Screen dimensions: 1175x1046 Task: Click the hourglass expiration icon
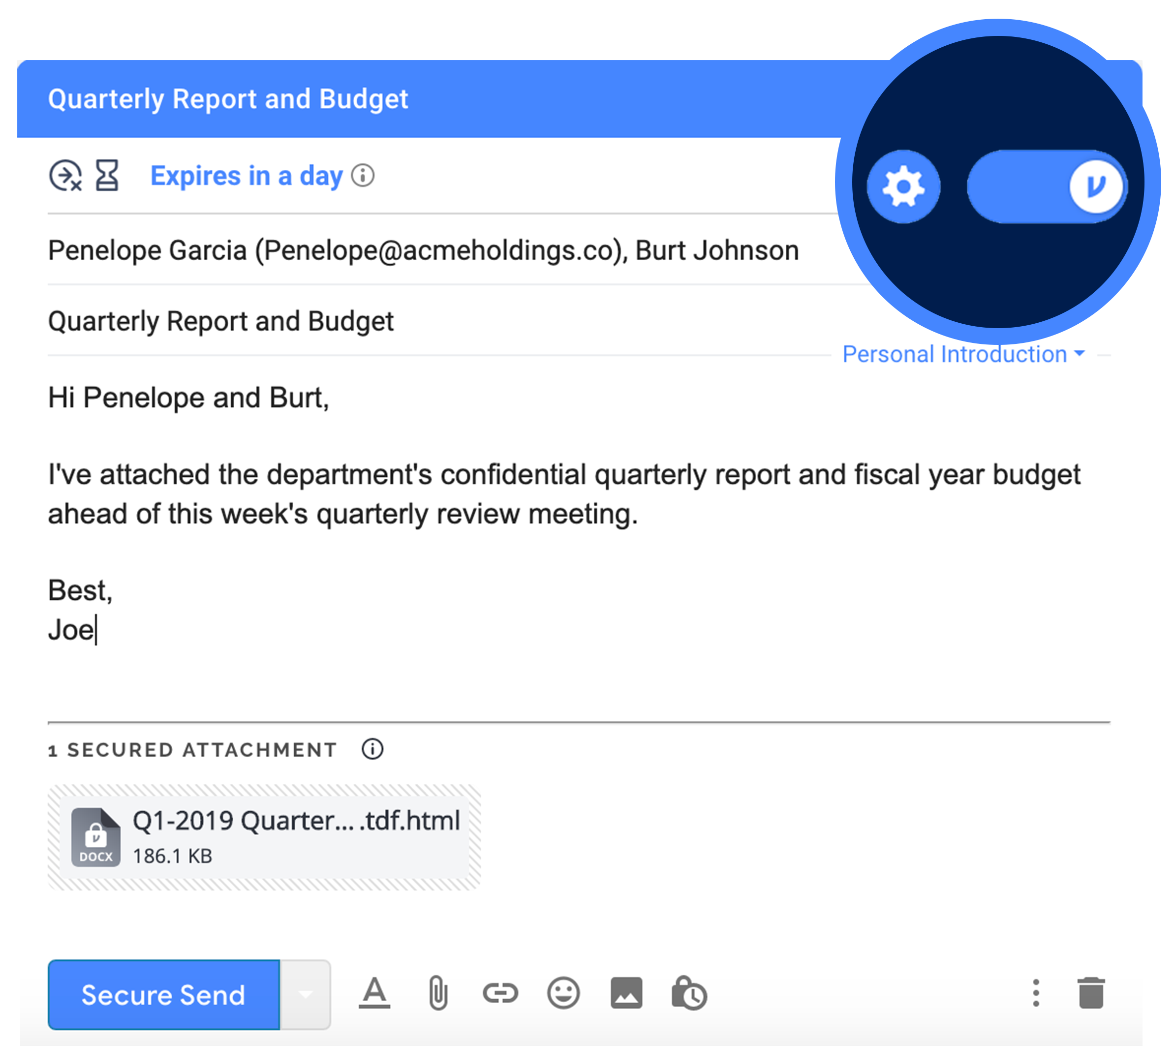point(107,175)
